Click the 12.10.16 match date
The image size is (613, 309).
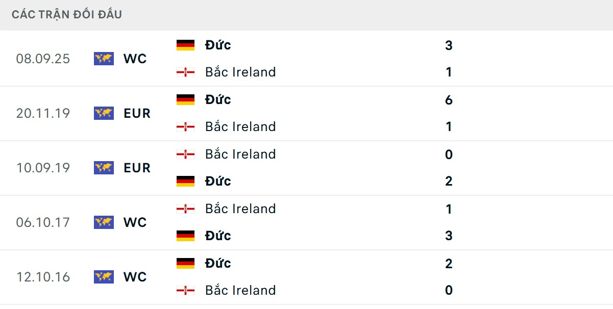[43, 277]
